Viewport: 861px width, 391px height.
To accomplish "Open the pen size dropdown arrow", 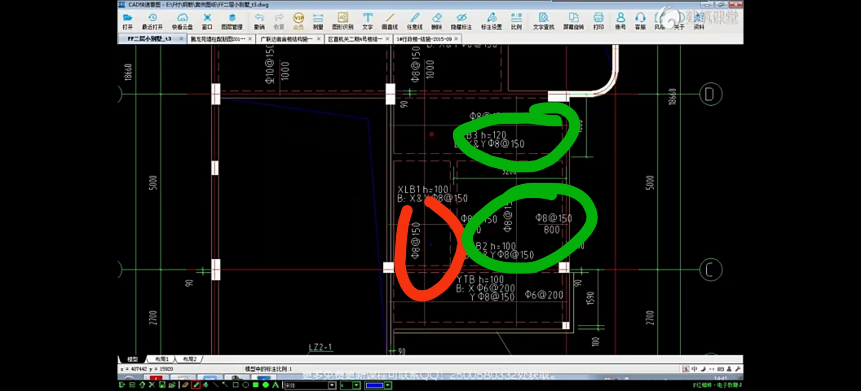I will [x=356, y=386].
